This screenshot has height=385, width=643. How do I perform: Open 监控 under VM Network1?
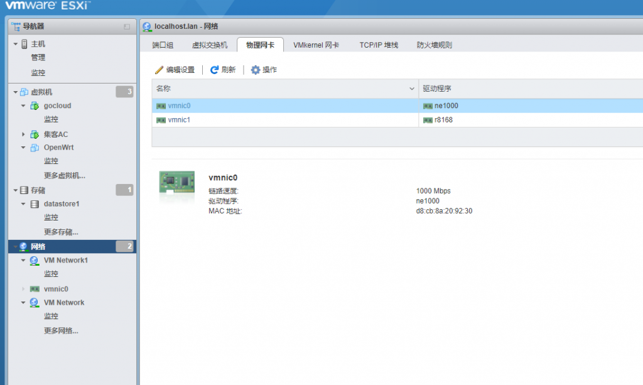point(51,274)
